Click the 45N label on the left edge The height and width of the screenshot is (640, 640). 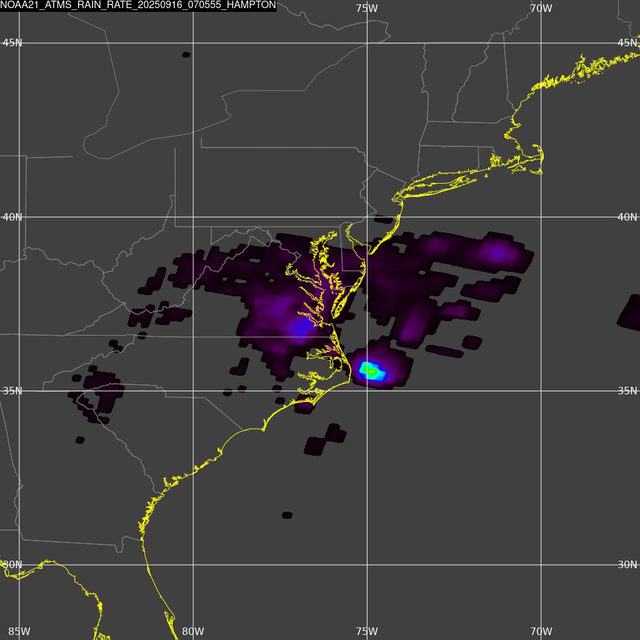(x=12, y=43)
